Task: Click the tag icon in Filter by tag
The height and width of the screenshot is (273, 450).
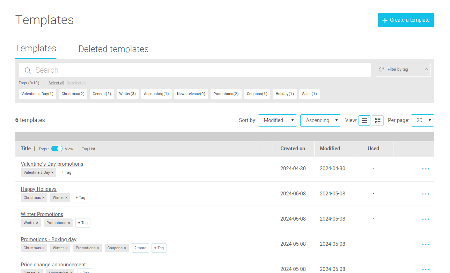Action: pos(381,69)
